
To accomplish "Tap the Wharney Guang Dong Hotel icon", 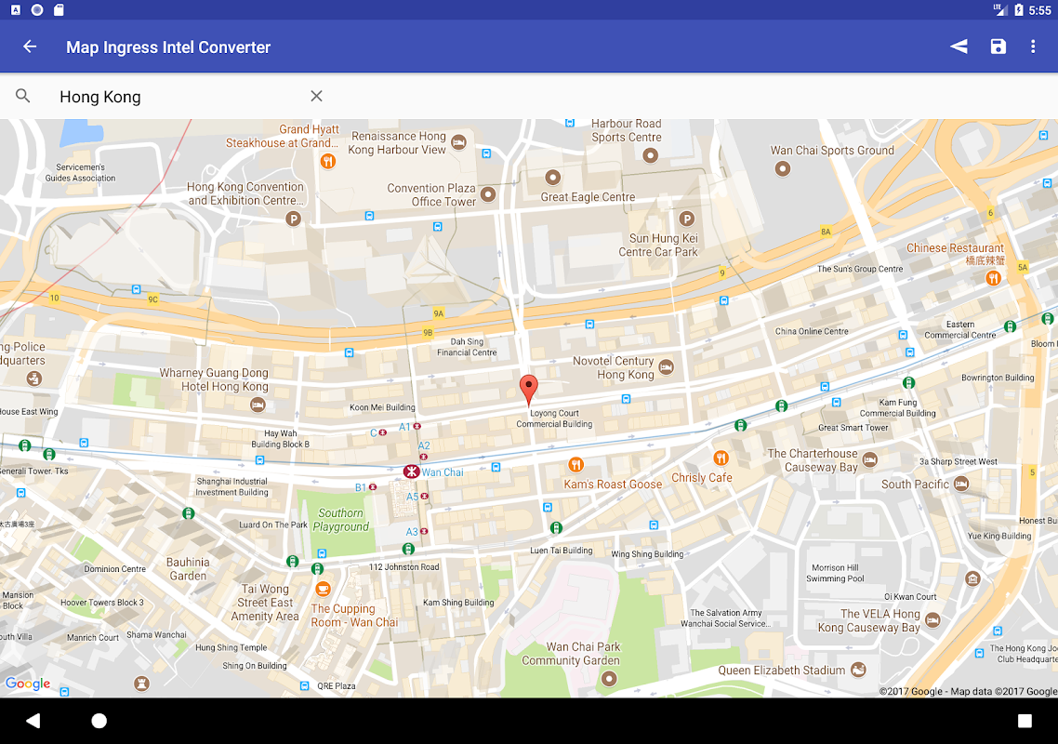I will click(x=258, y=405).
